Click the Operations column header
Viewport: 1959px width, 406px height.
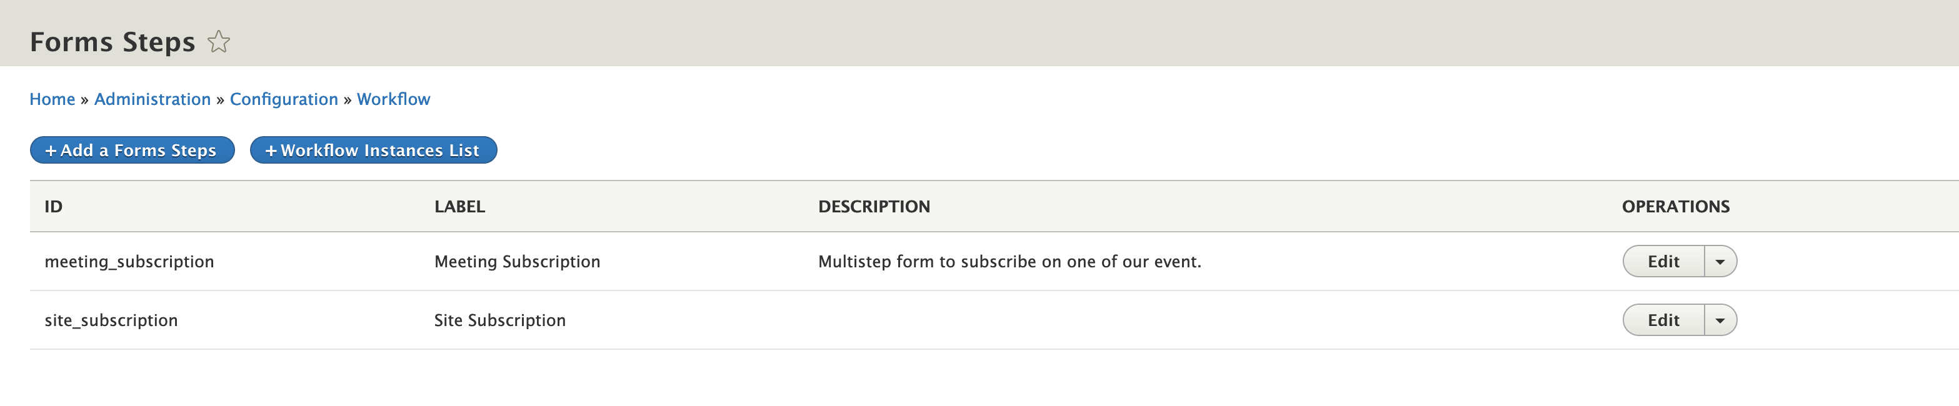1675,207
